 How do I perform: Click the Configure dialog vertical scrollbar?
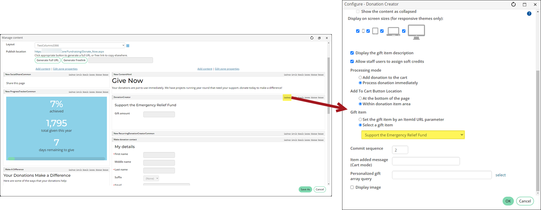point(538,131)
